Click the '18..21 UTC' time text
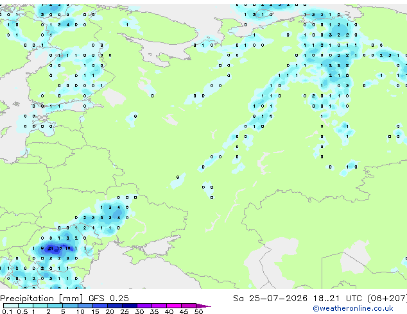The height and width of the screenshot is (314, 407). [x=337, y=299]
